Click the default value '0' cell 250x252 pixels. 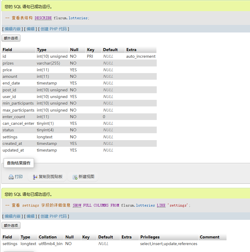(113, 117)
